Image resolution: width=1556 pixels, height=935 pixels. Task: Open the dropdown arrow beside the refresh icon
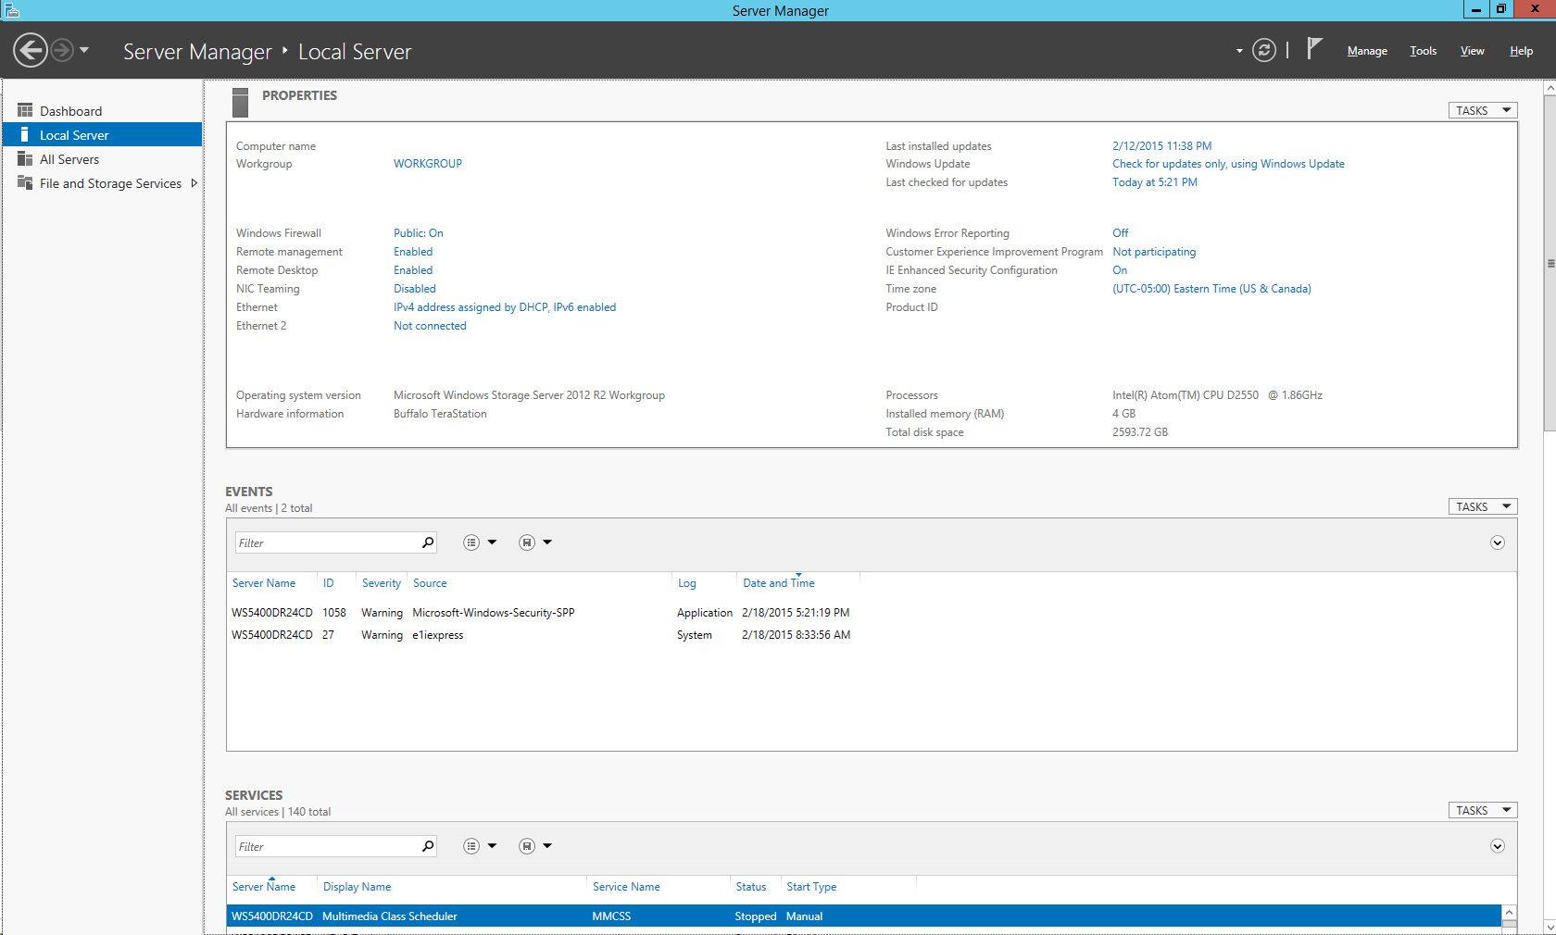point(1239,51)
